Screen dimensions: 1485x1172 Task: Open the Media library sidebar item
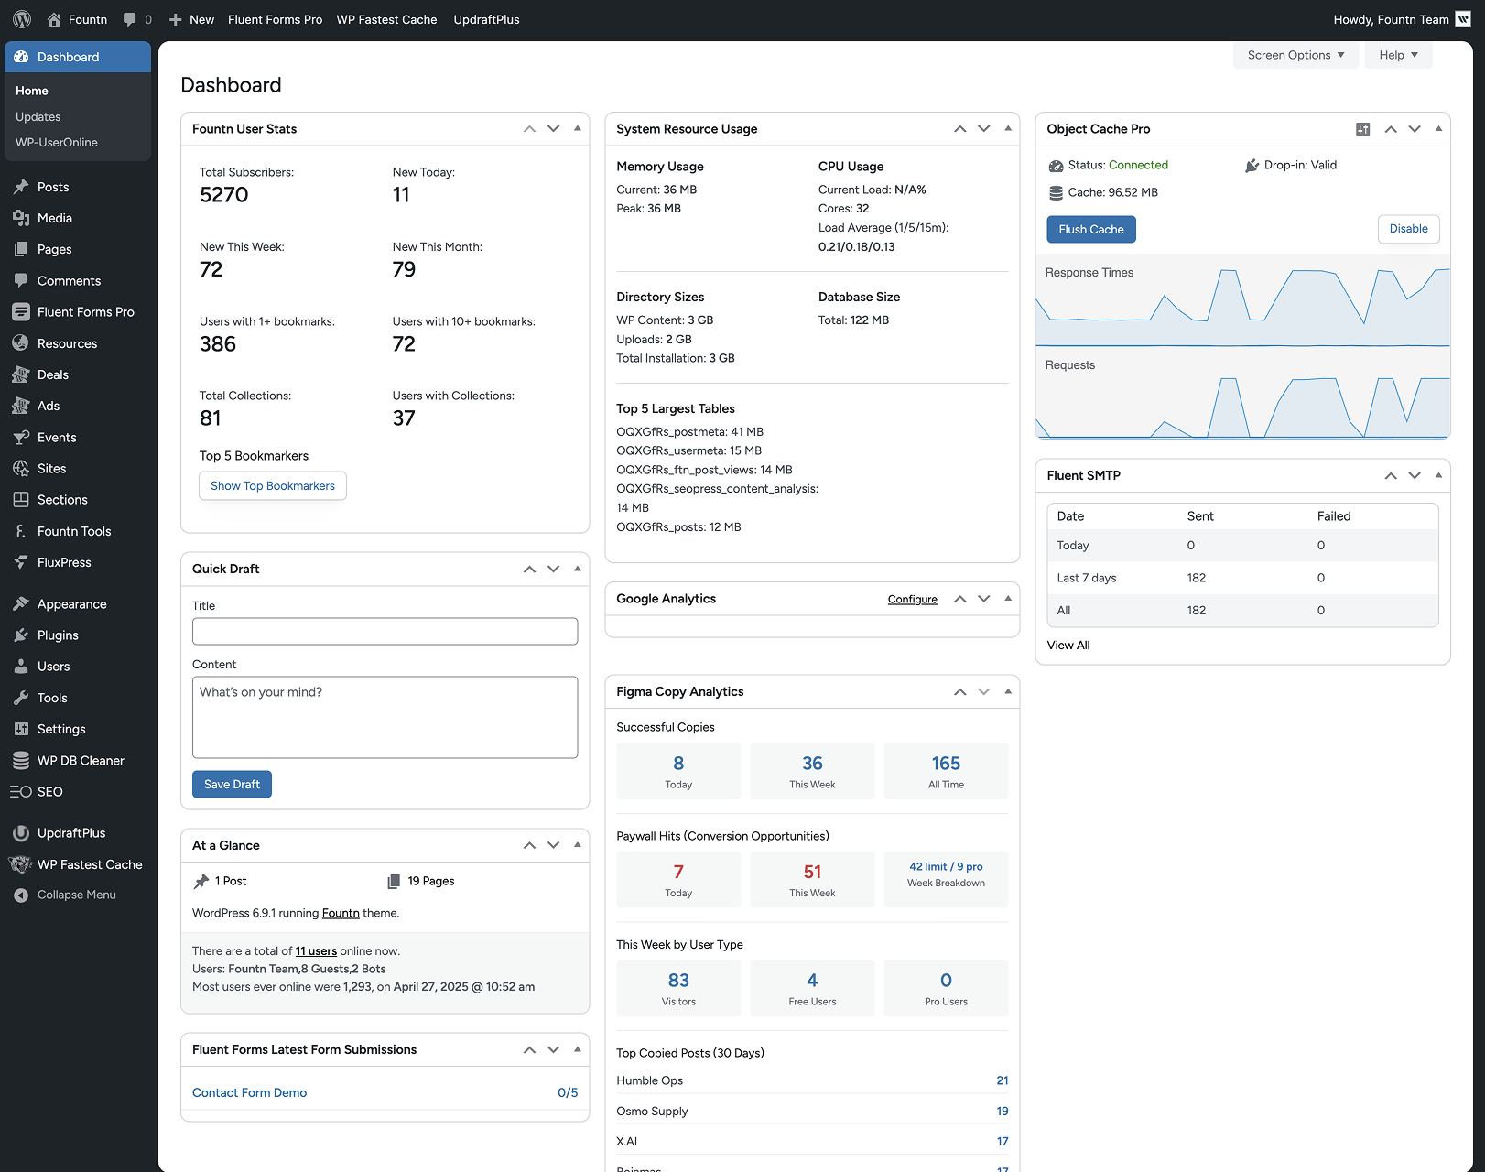click(55, 218)
